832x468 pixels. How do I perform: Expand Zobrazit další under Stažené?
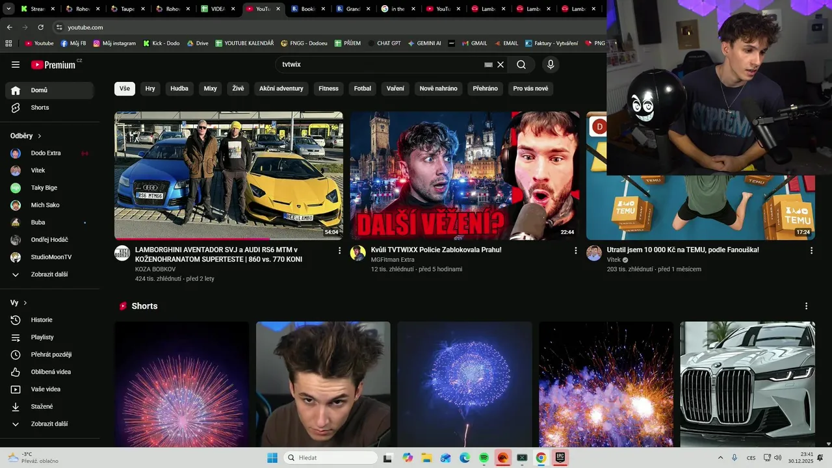(49, 424)
